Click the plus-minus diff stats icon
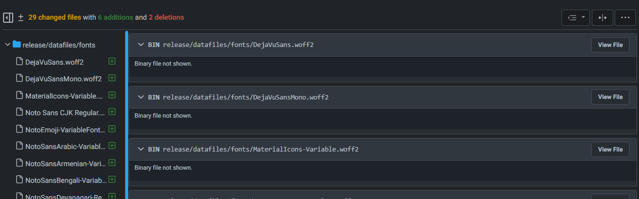The width and height of the screenshot is (639, 199). tap(21, 17)
